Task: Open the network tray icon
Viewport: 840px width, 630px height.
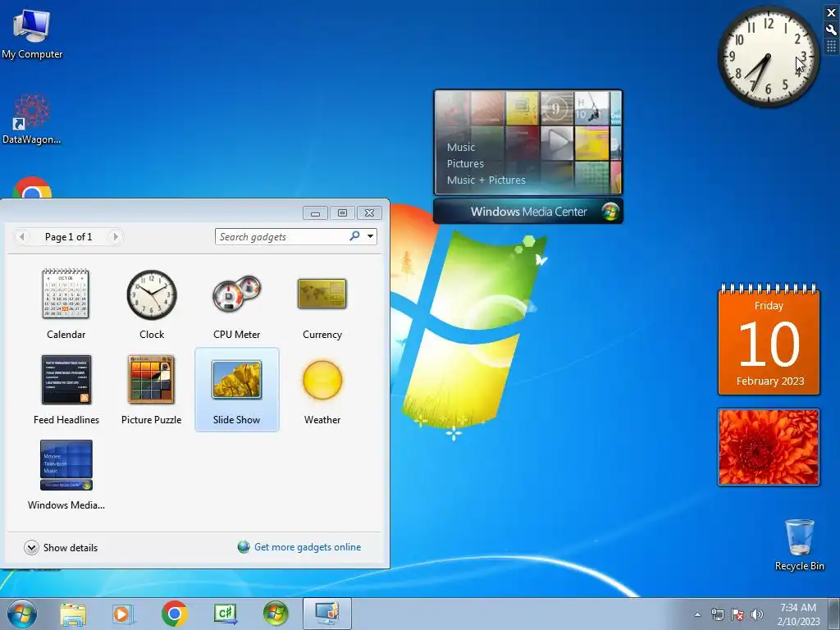Action: (x=717, y=614)
